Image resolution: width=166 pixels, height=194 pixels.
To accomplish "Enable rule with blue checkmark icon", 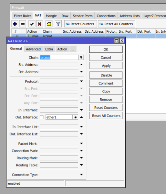I will [32, 24].
